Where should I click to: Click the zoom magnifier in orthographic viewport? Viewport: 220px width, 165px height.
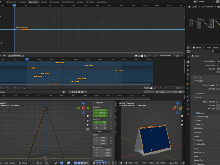click(x=88, y=116)
